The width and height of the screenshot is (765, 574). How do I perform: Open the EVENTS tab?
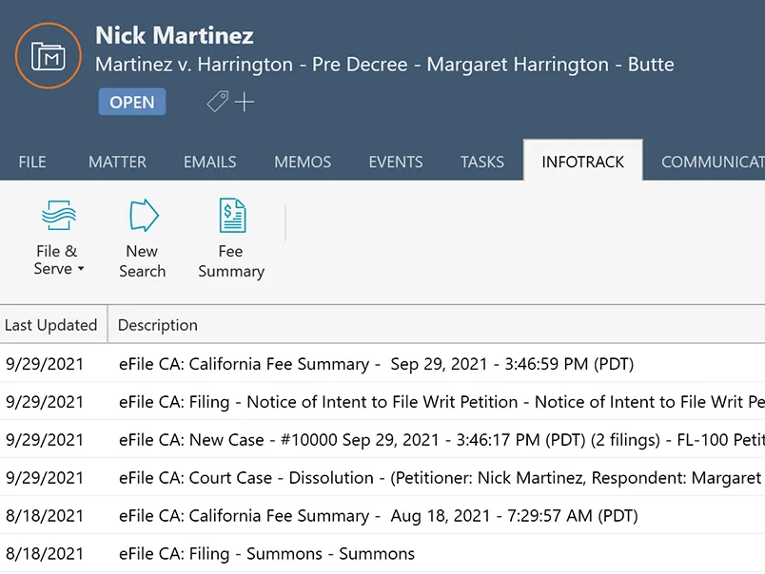396,162
